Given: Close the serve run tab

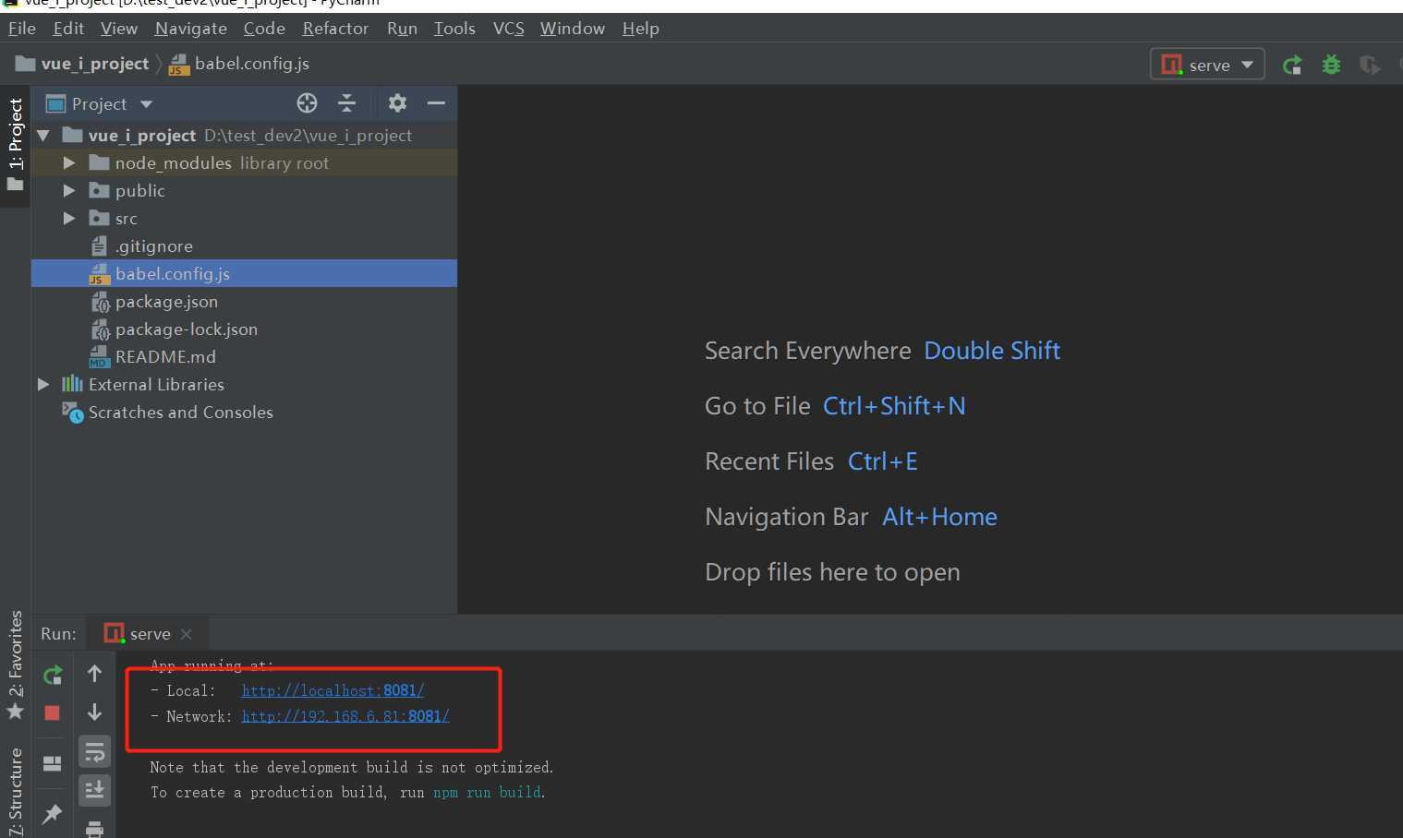Looking at the screenshot, I should [x=187, y=634].
